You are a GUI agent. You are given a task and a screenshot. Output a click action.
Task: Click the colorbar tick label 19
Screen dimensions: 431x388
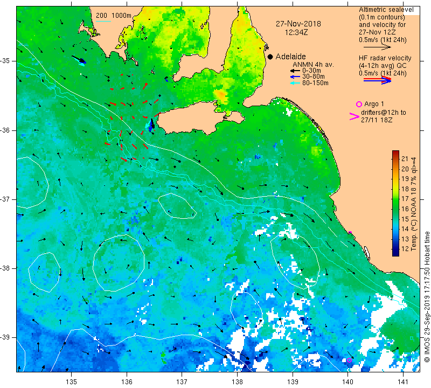pos(405,179)
